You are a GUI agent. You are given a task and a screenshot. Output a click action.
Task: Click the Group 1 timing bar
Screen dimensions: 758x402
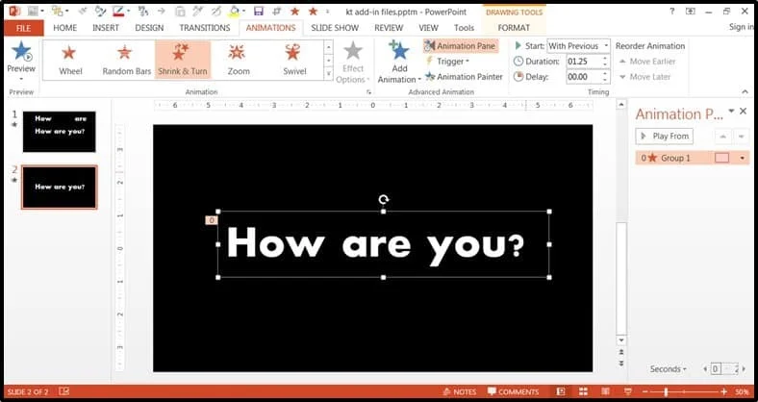pos(721,158)
